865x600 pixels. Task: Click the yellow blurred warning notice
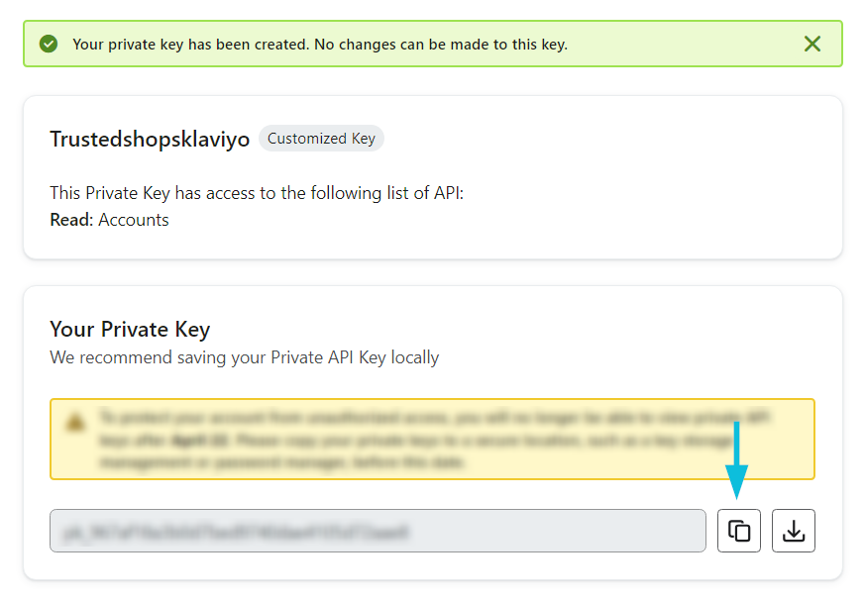point(432,439)
